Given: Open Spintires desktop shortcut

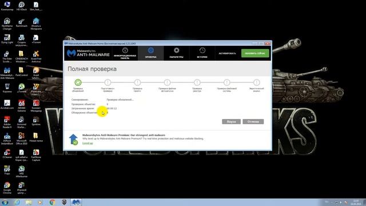Looking at the screenshot, I should pyautogui.click(x=36, y=121).
